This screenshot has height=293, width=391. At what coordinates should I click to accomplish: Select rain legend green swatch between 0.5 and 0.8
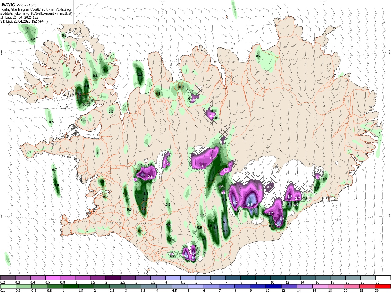(x=39, y=286)
